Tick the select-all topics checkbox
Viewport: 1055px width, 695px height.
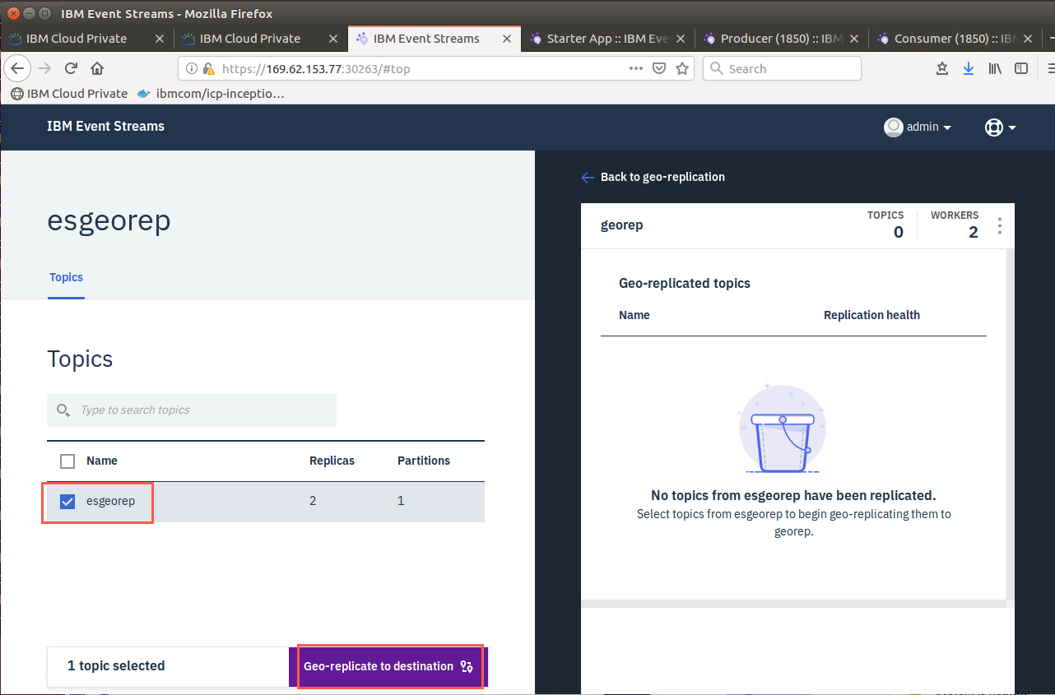coord(68,461)
